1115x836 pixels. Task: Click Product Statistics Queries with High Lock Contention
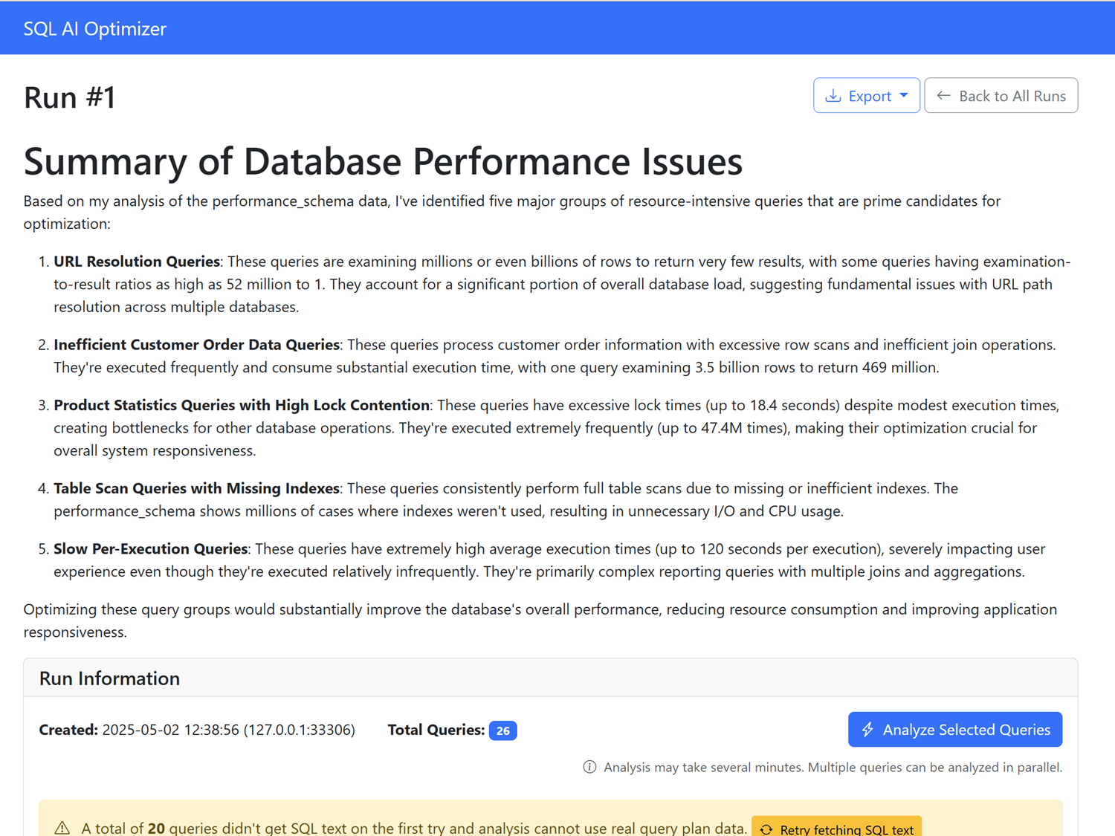(x=242, y=405)
